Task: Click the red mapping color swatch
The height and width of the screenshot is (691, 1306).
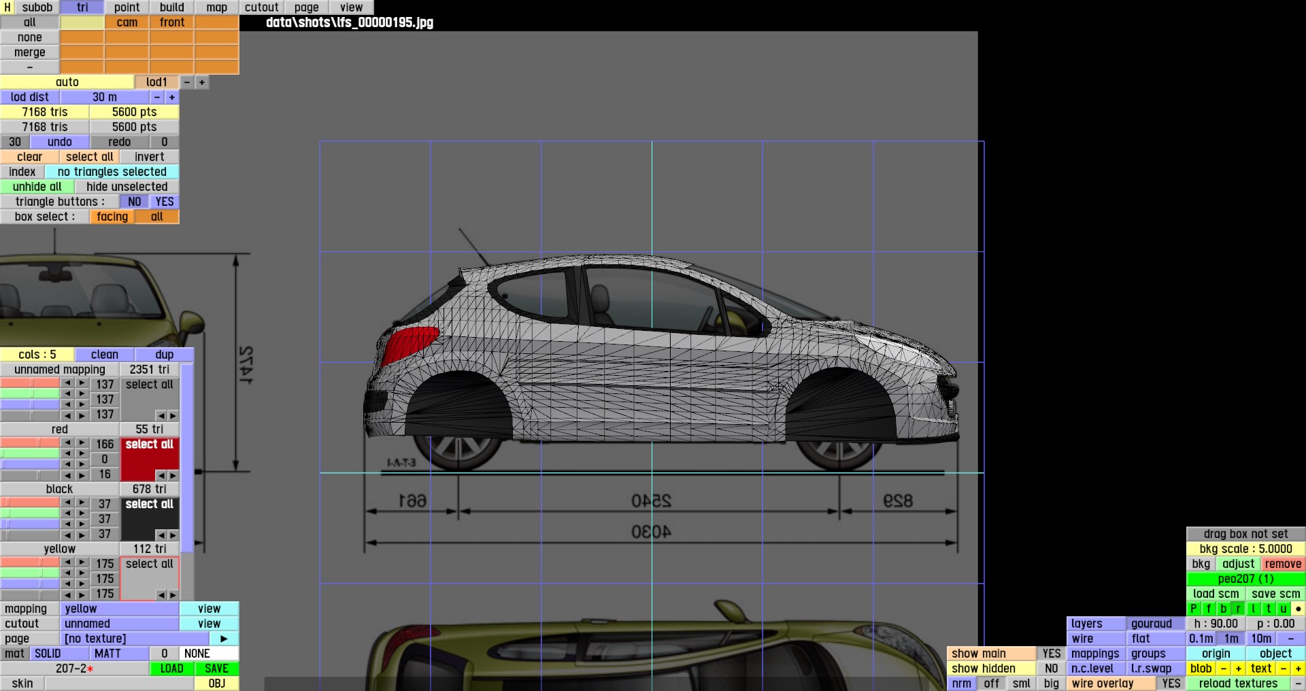Action: 150,459
